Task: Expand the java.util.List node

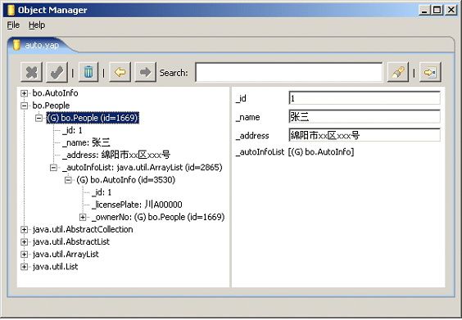Action: pos(24,267)
